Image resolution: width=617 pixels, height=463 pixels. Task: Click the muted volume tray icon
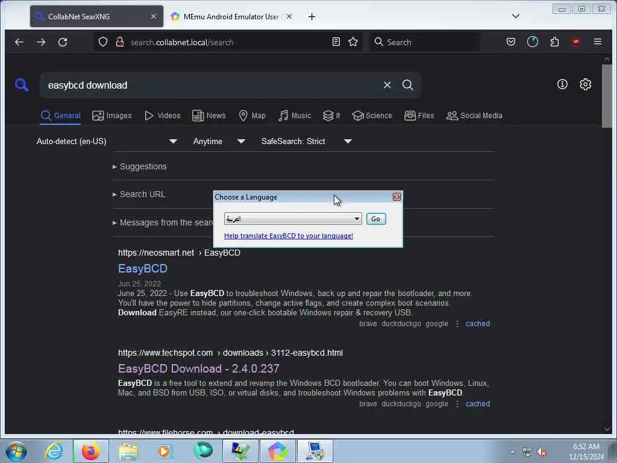pos(542,452)
